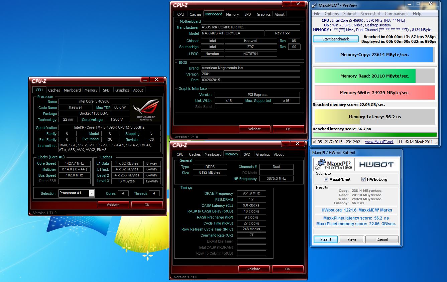447x282 pixels.
Task: Click OK in CPU-Z Memory window
Action: [288, 269]
